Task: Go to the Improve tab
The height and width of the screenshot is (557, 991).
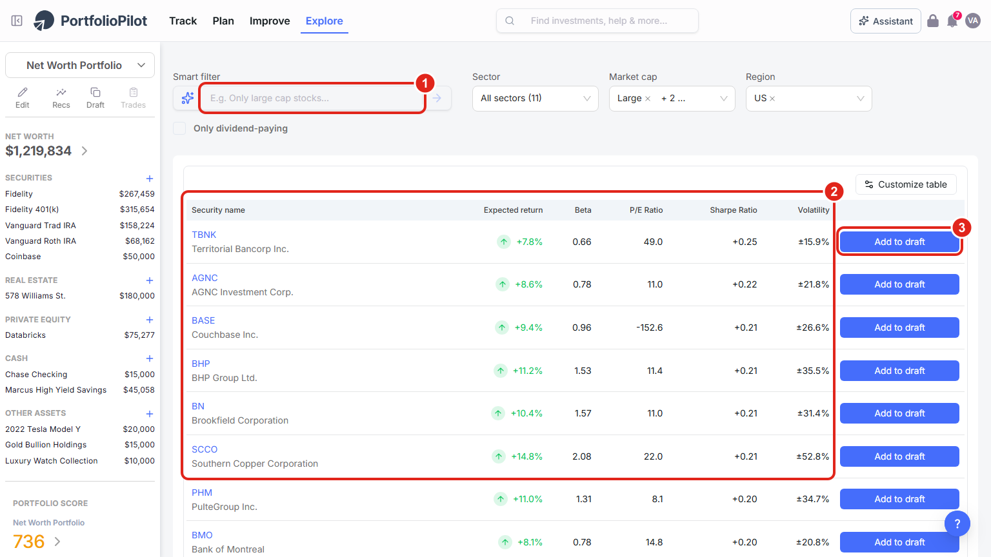Action: coord(270,21)
